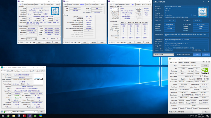Click the red AIDA64 taskbar icon
Viewport: 211px width, 118px height.
[x=24, y=116]
